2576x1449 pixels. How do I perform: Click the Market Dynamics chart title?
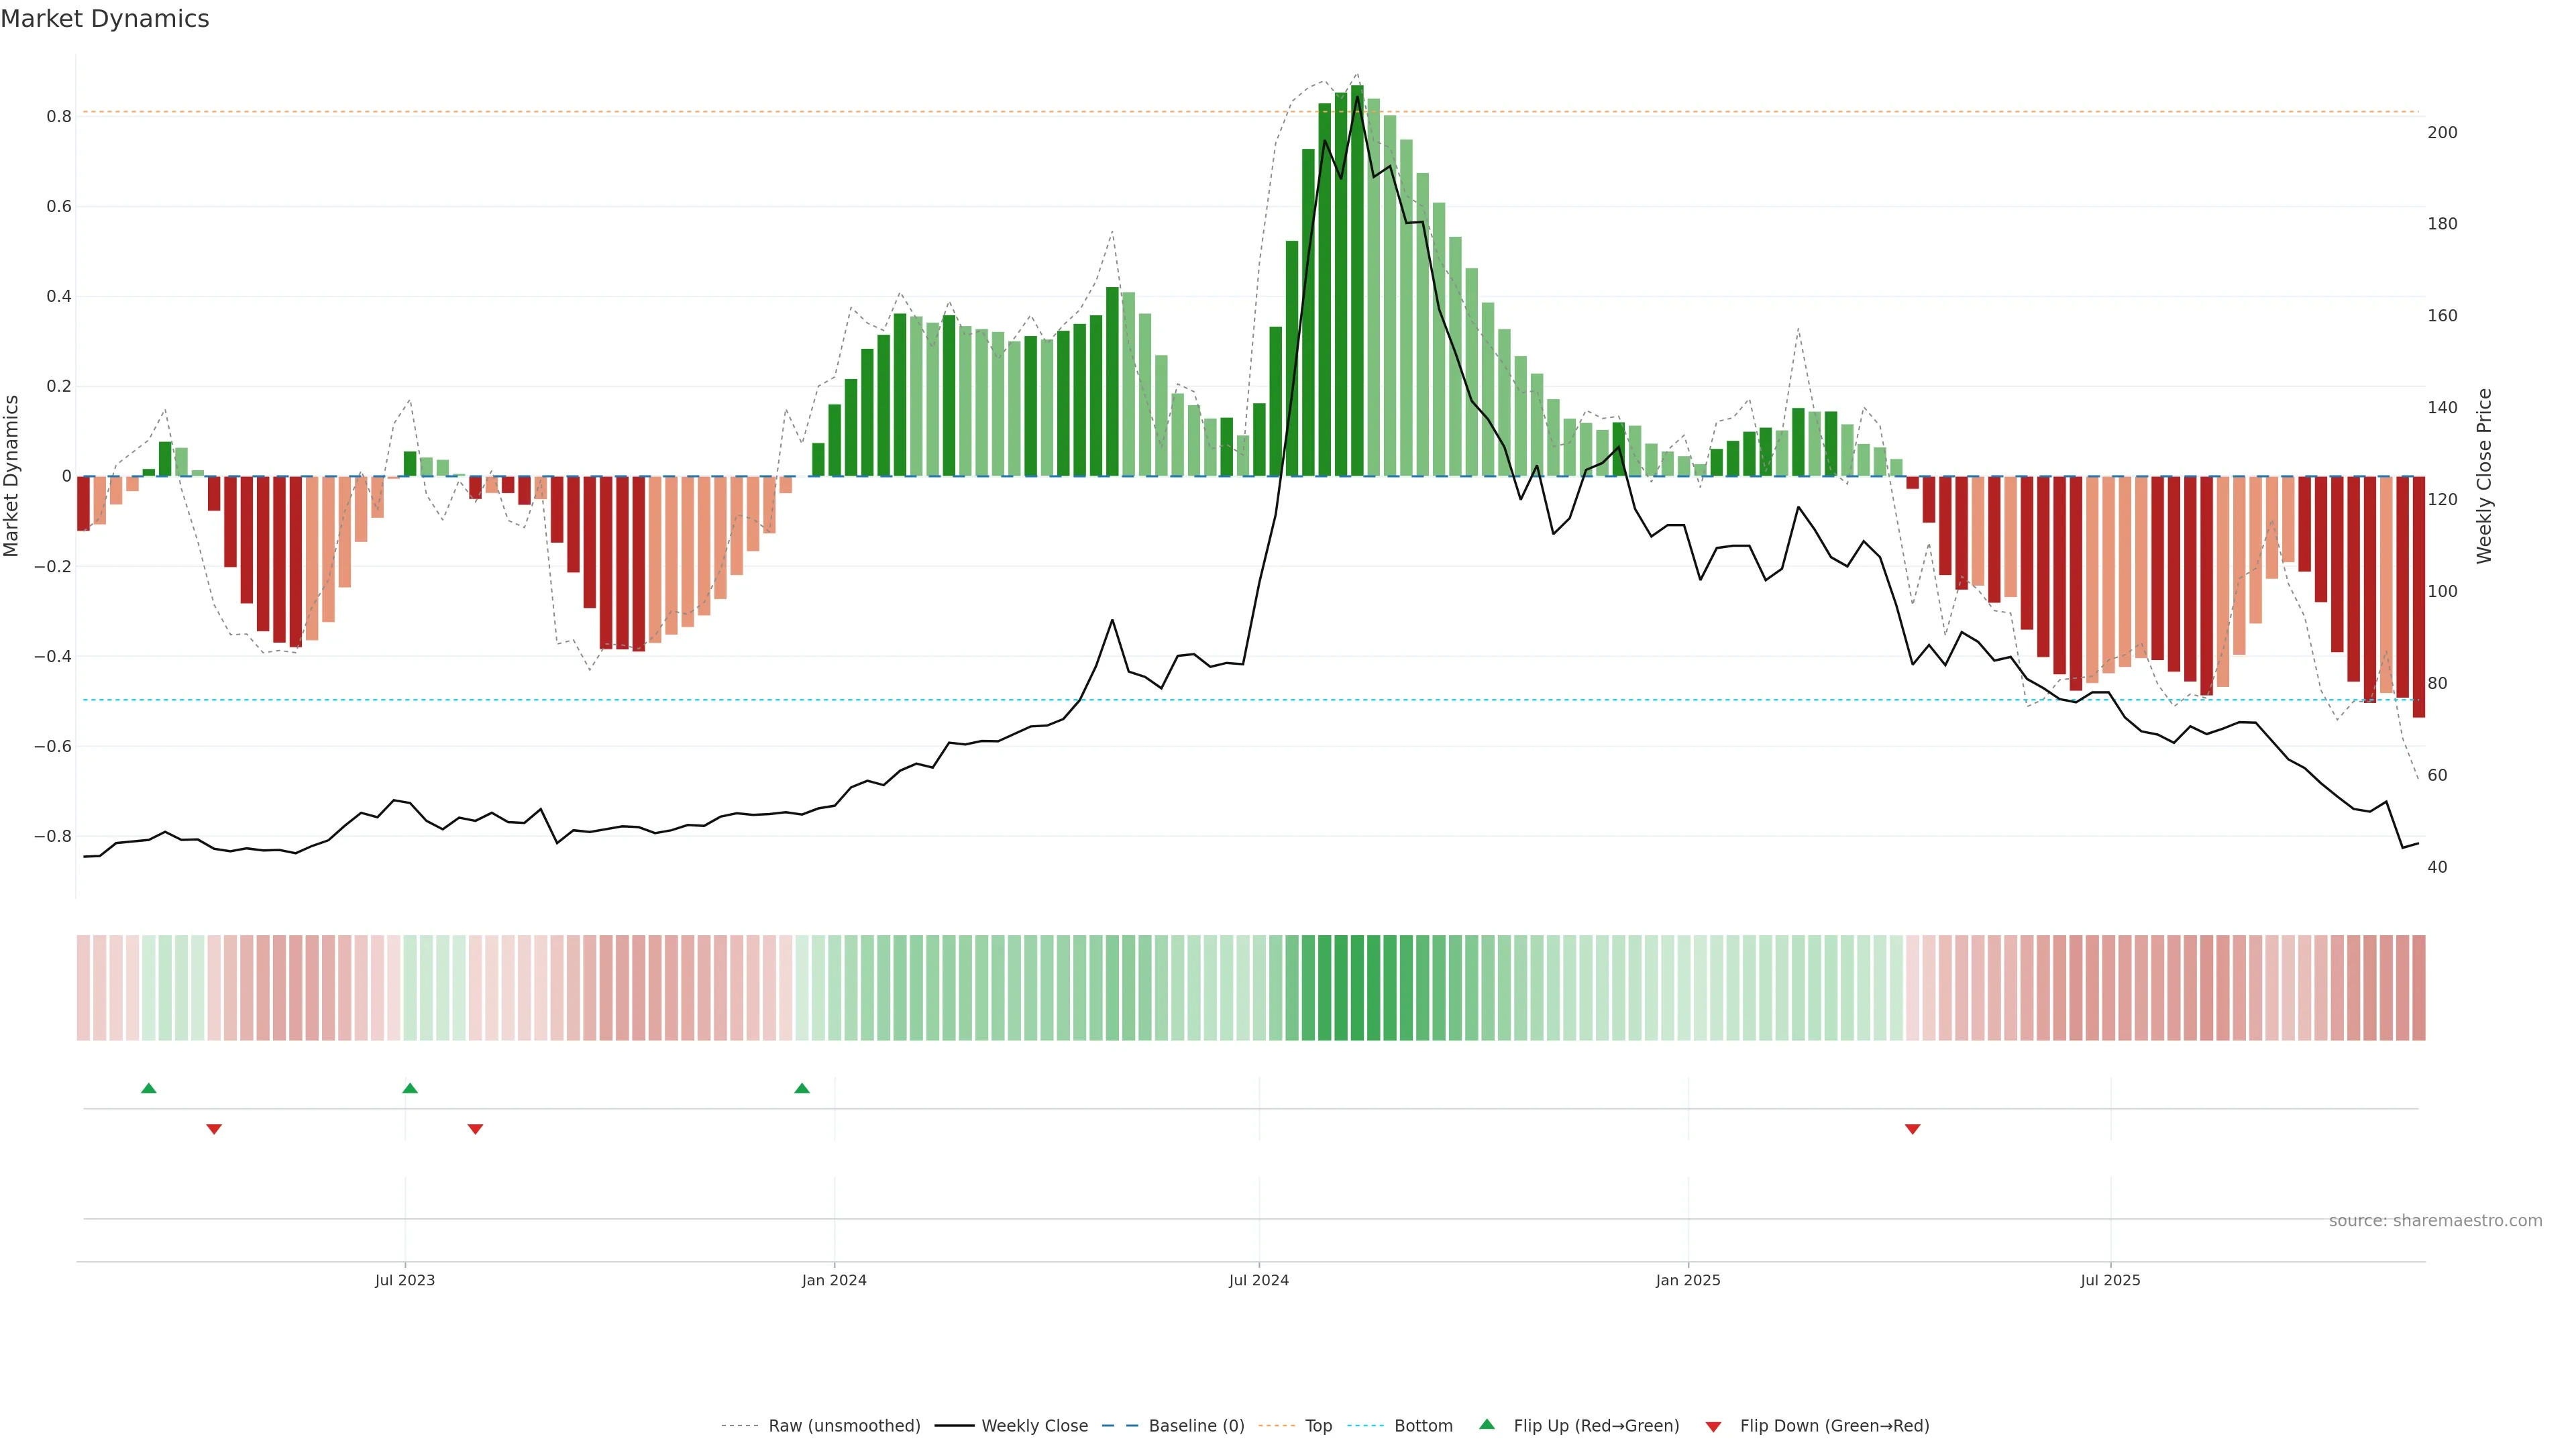tap(105, 19)
